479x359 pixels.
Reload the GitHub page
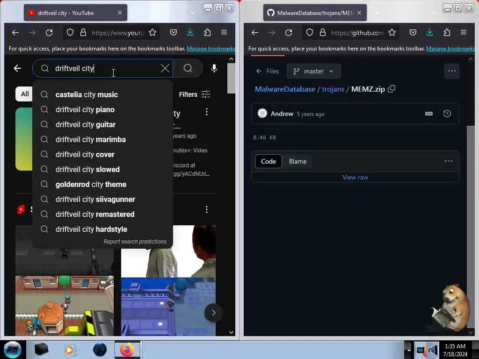tap(288, 32)
